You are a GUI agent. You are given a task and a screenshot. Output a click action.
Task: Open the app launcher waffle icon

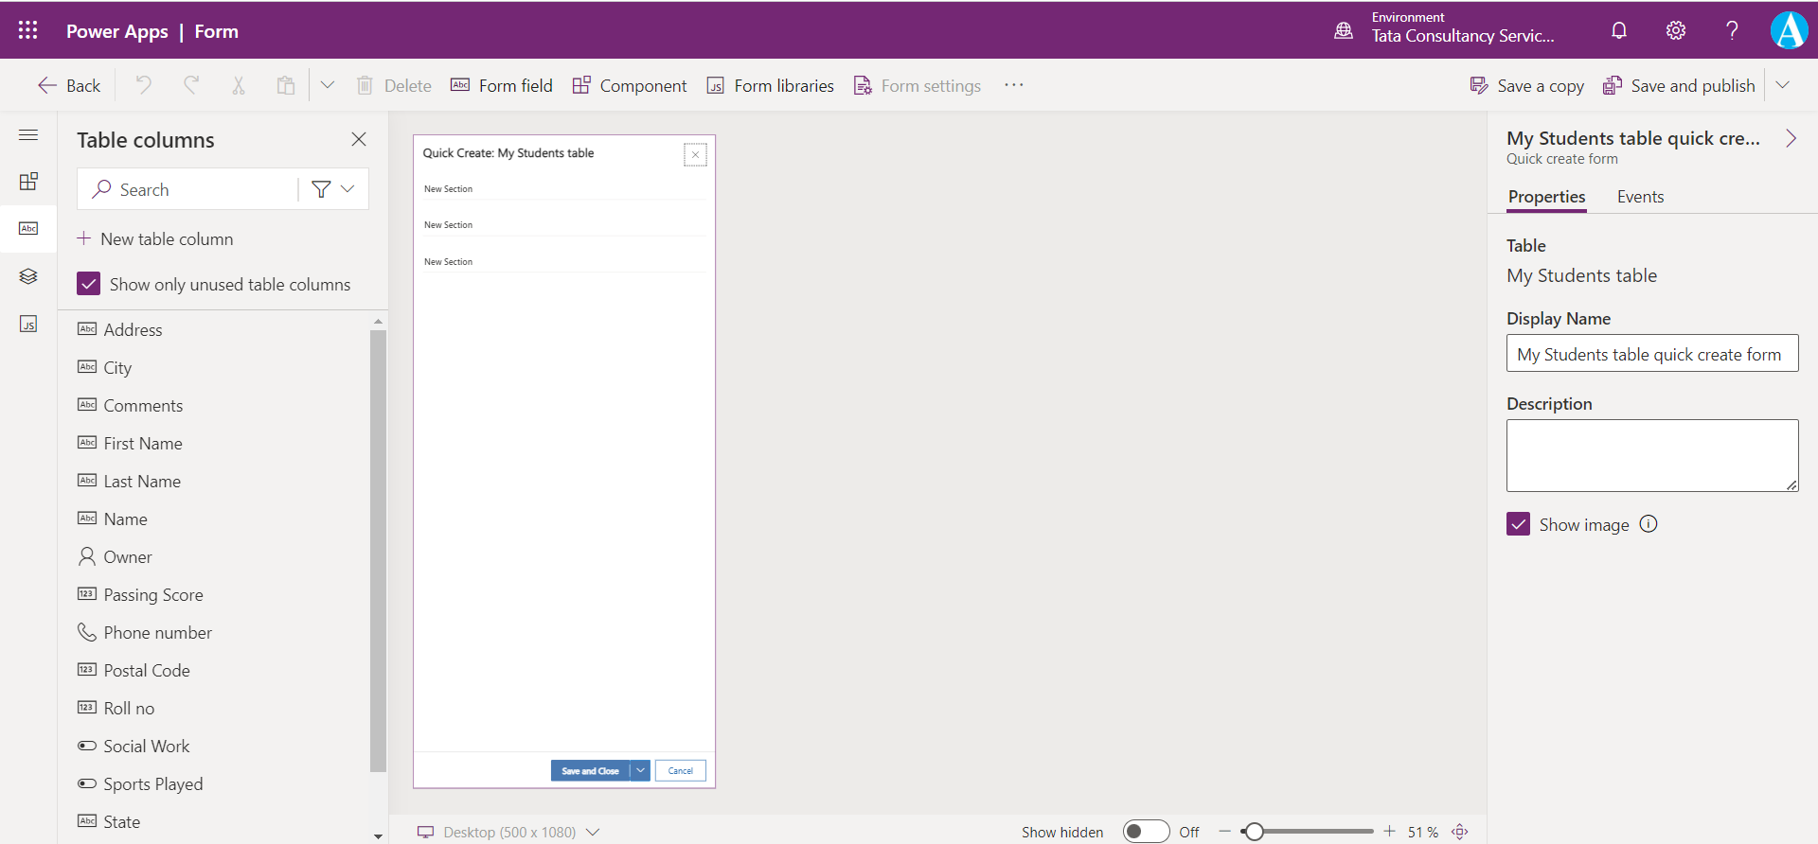click(28, 30)
